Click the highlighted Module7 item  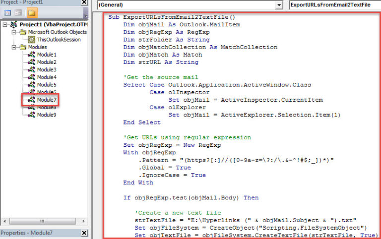46,100
